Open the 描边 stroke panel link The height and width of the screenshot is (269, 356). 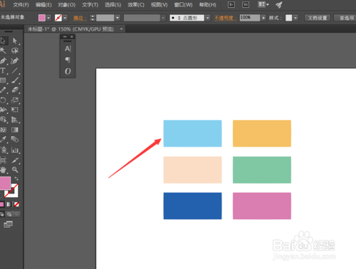pos(80,18)
